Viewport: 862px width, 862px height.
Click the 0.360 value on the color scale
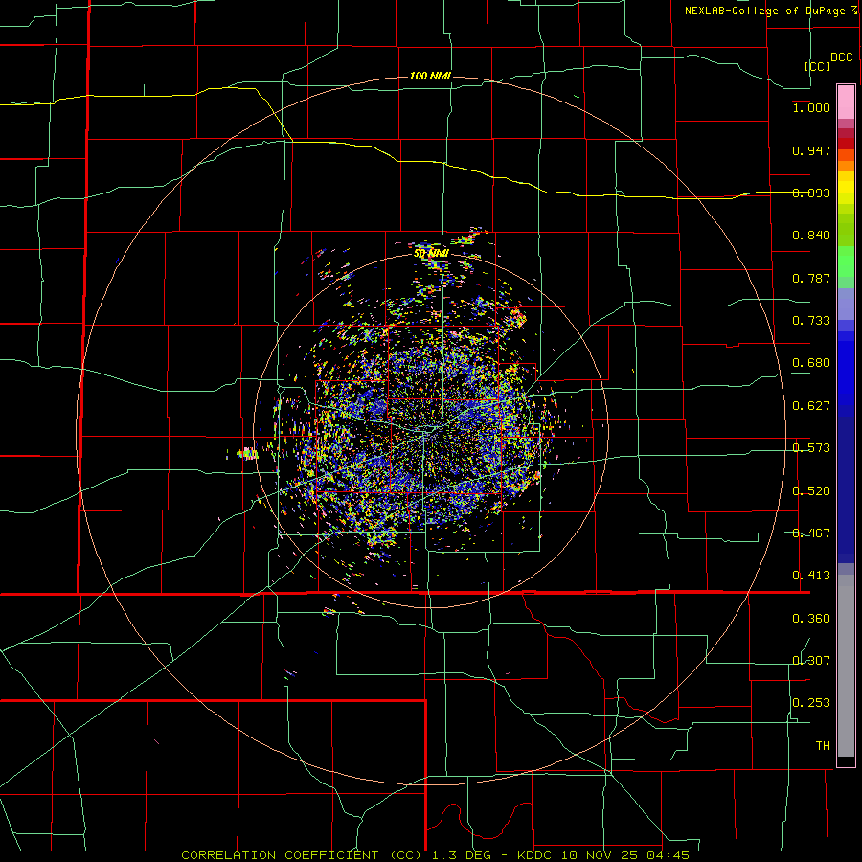pyautogui.click(x=811, y=619)
